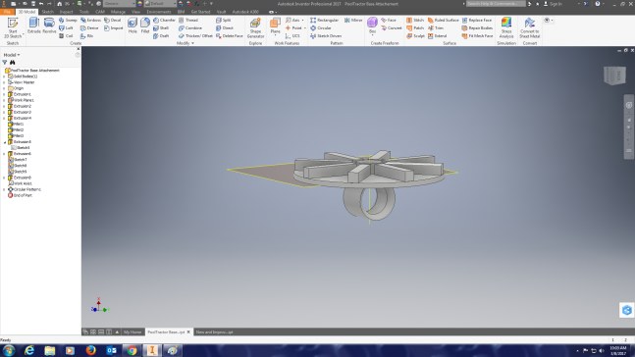Click the browser find binoculars icon
Screen dimensions: 635x357
click(x=13, y=63)
